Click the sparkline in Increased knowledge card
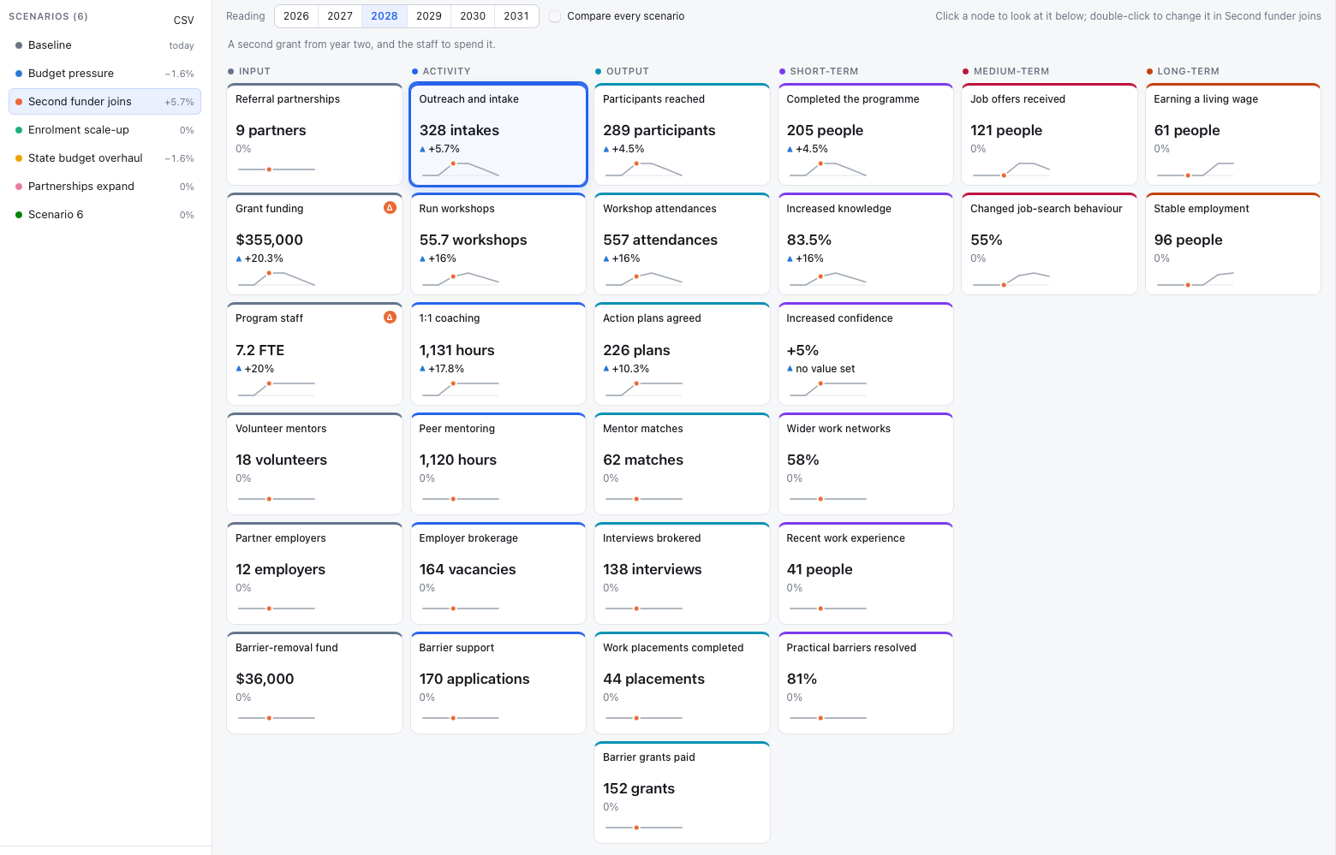The height and width of the screenshot is (855, 1336). [828, 278]
